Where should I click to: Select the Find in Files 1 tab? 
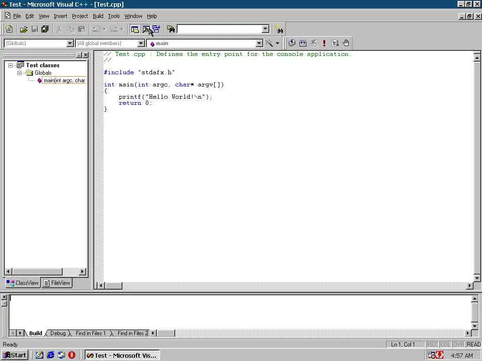[x=90, y=333]
